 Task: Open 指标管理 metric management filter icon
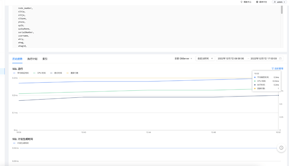(x=273, y=69)
